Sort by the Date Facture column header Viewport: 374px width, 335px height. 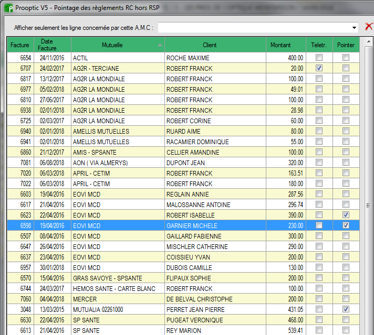53,45
